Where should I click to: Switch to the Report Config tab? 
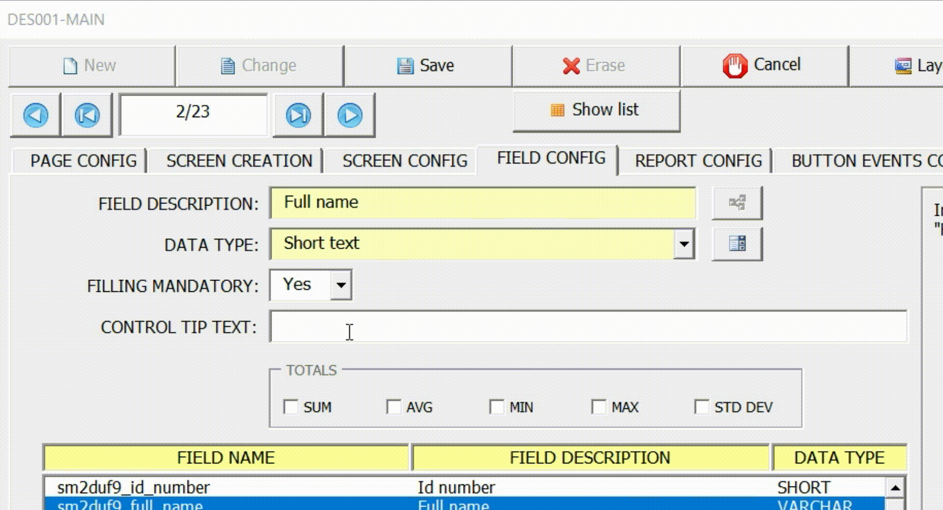tap(698, 160)
